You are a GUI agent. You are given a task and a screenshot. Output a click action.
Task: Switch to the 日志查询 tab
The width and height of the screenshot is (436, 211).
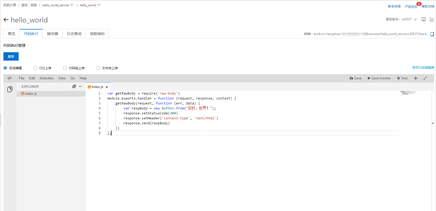tap(74, 34)
